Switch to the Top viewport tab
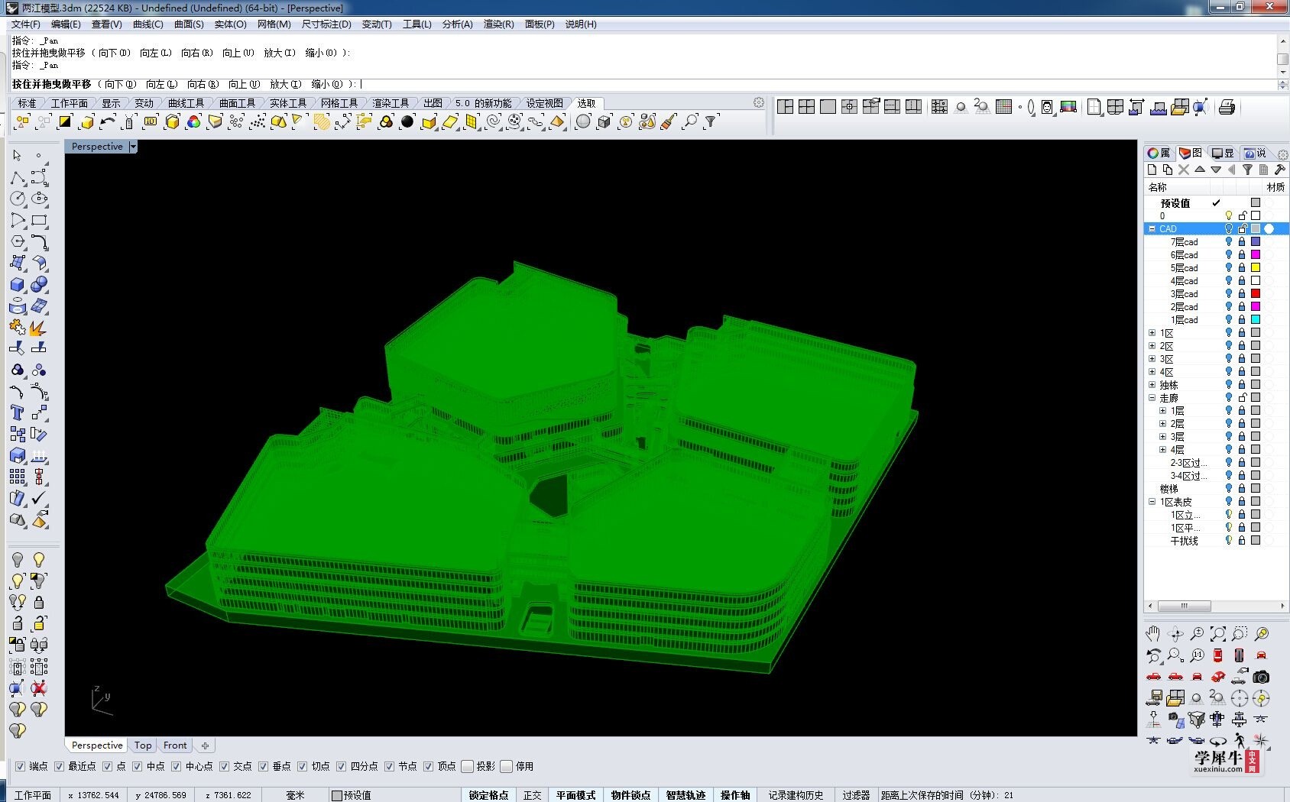 point(143,745)
